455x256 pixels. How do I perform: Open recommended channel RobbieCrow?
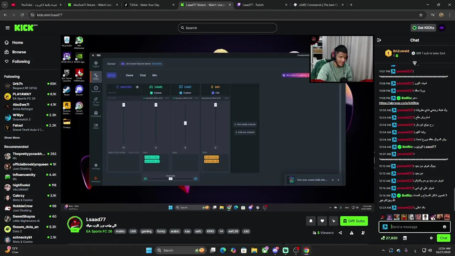point(30,208)
